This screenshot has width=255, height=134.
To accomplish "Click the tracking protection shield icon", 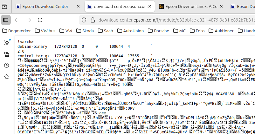I will [x=84, y=20].
